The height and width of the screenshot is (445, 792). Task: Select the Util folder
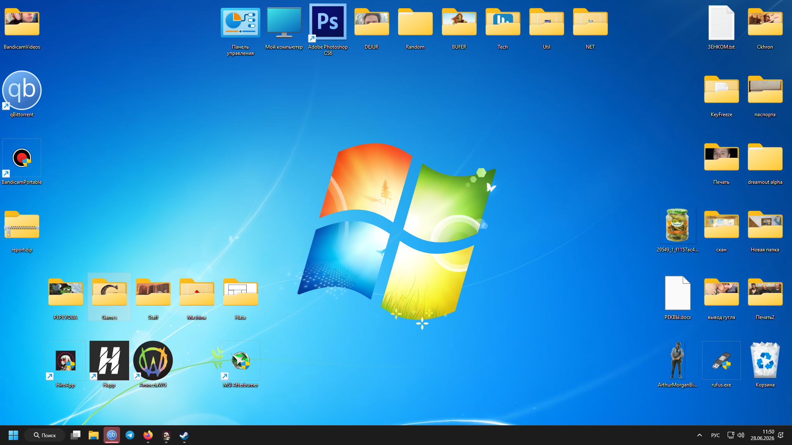547,27
